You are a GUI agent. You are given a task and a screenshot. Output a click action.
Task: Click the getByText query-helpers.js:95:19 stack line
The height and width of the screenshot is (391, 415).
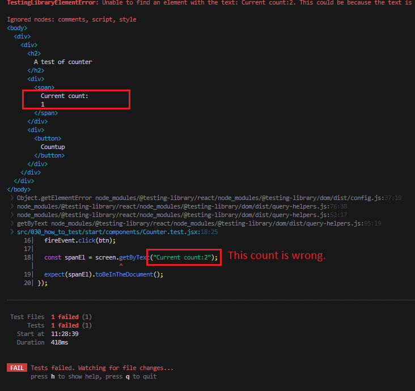click(x=199, y=223)
